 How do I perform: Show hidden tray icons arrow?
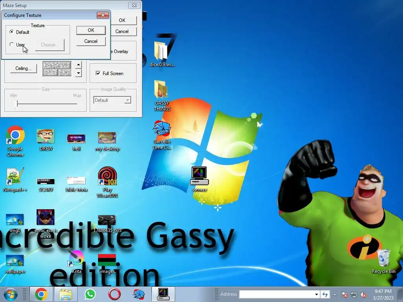[x=335, y=295]
